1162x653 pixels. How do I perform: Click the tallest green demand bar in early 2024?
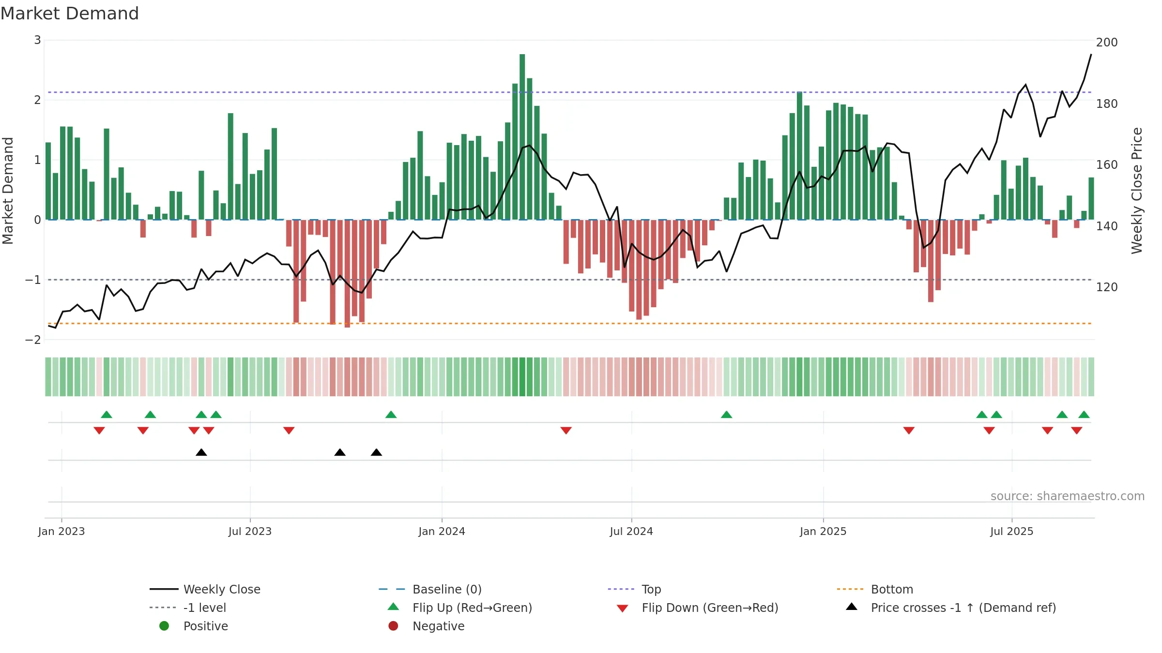tap(522, 137)
